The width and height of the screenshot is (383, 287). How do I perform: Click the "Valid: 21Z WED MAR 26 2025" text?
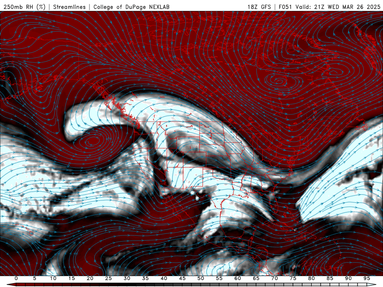[x=338, y=7]
